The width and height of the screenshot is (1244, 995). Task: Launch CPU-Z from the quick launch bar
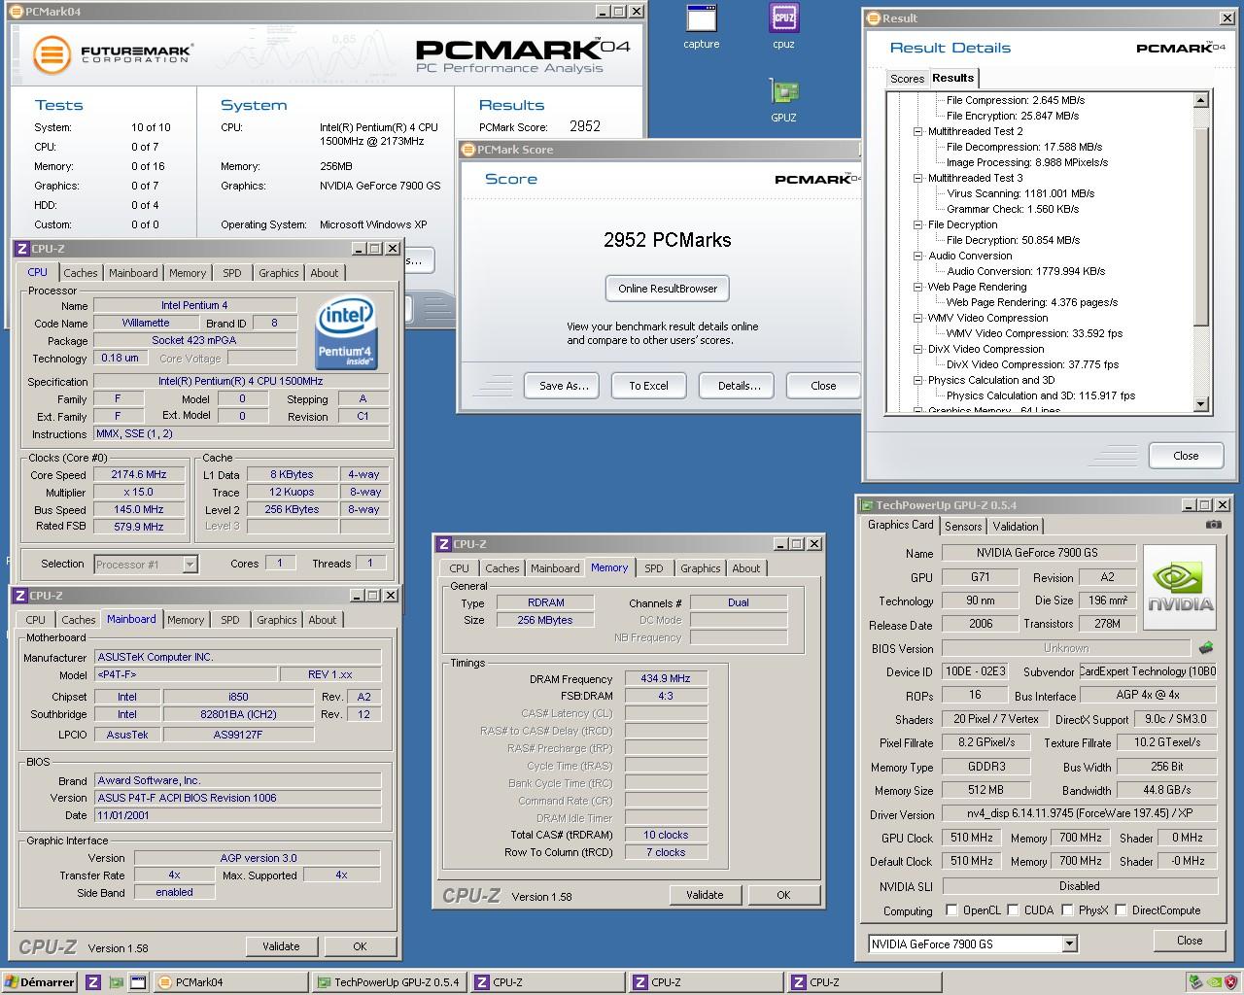[93, 982]
